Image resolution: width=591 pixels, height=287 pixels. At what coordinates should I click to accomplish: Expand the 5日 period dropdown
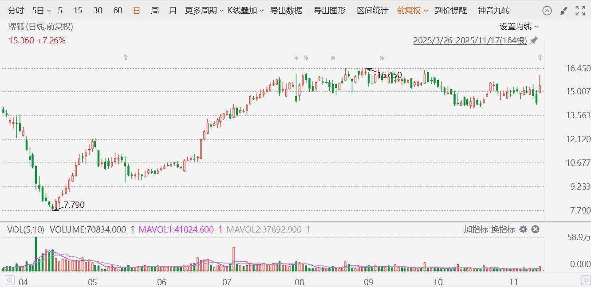tap(42, 11)
